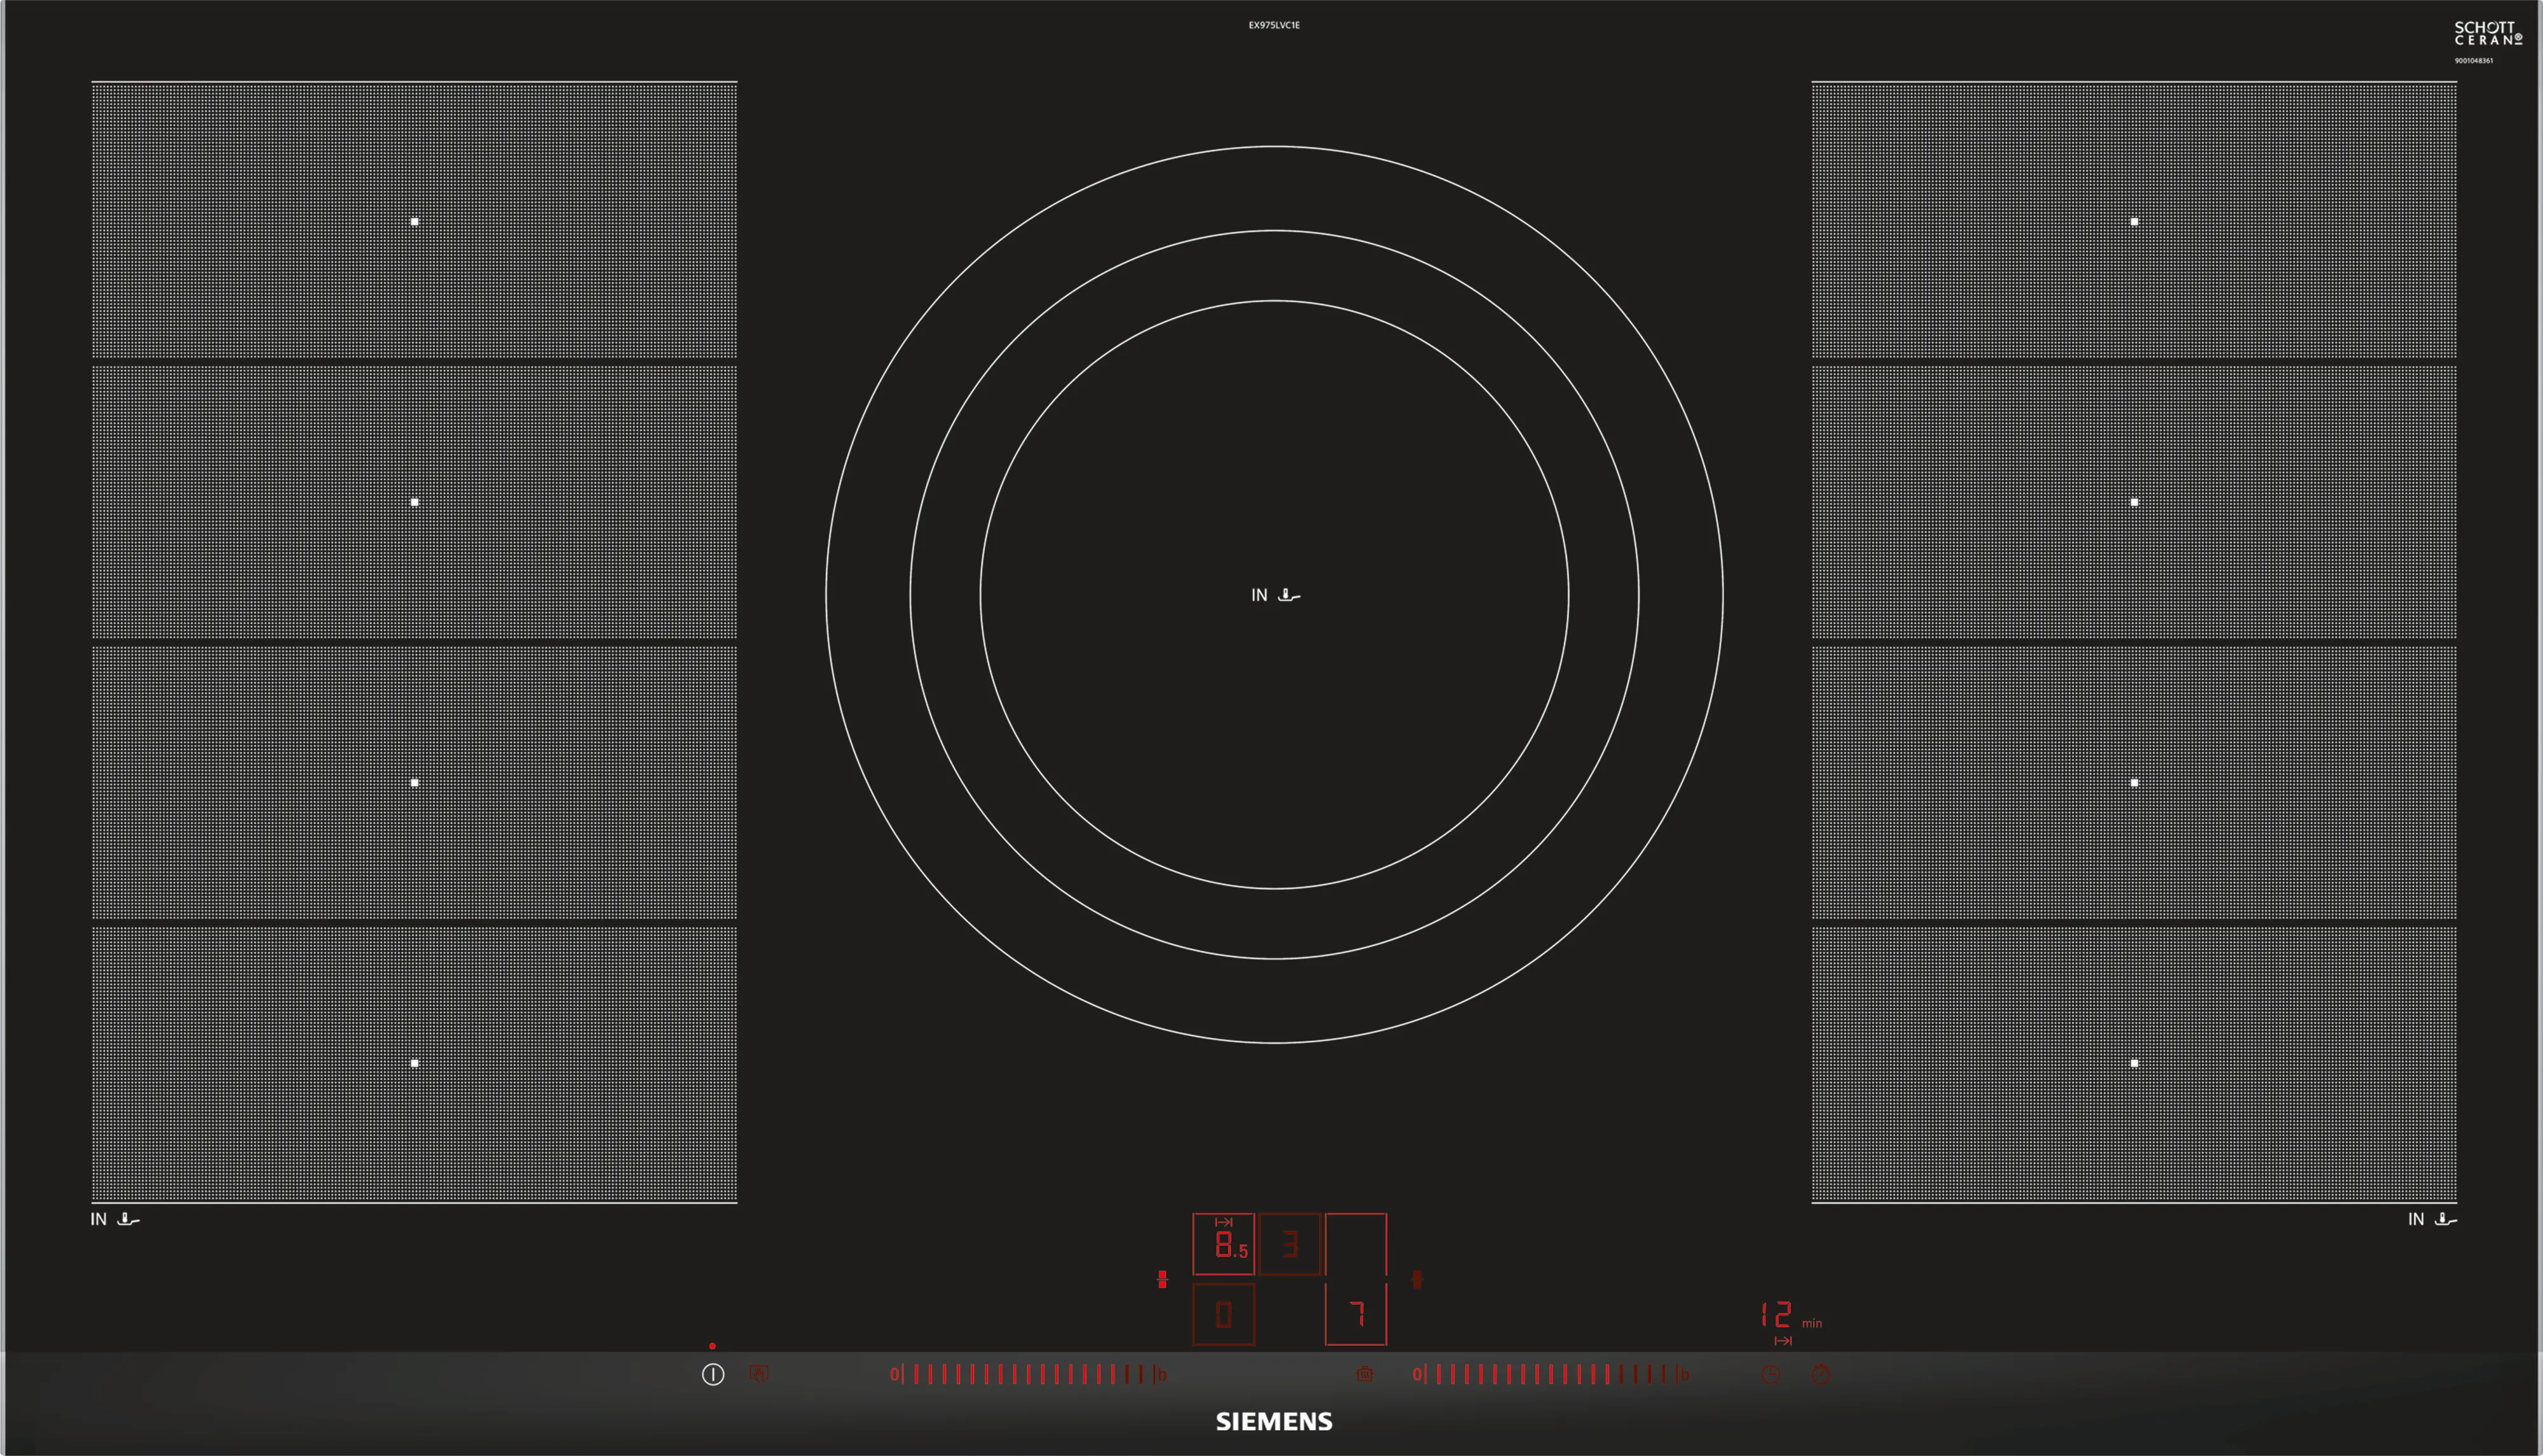Toggle the left flexZone link indicator
The width and height of the screenshot is (2543, 1456).
coord(1162,1279)
